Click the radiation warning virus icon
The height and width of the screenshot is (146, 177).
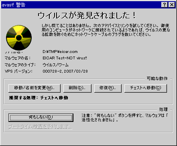(x=19, y=38)
